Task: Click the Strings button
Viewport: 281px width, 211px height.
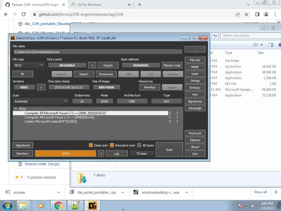Action: click(195, 81)
